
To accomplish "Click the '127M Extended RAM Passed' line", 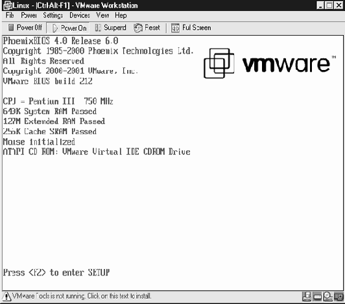I will [x=54, y=121].
